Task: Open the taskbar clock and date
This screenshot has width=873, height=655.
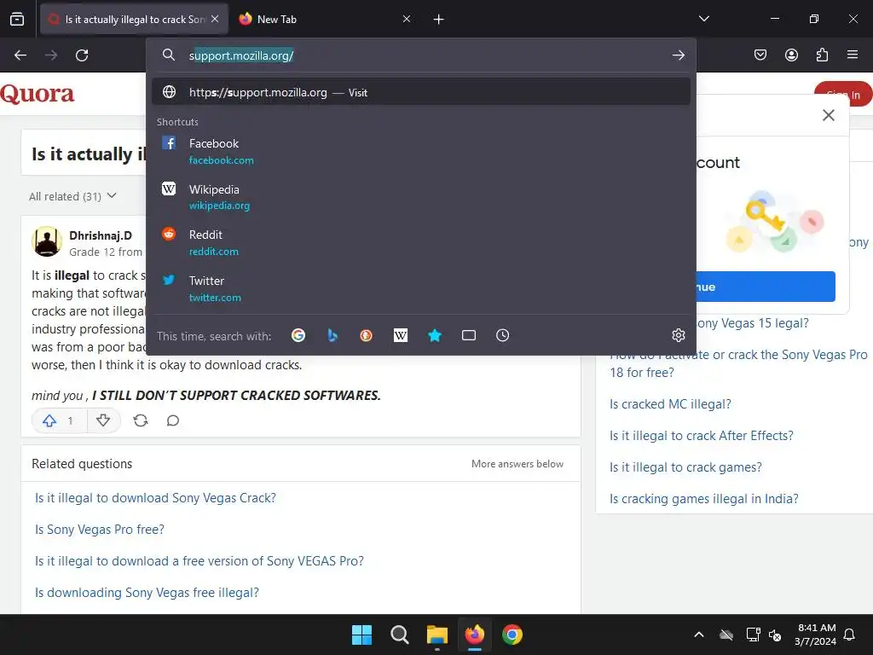Action: [816, 635]
